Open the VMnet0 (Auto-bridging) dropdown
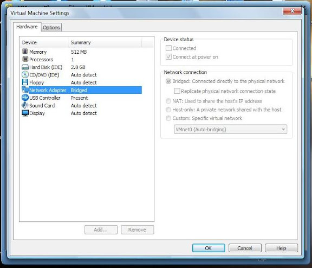 click(x=231, y=129)
